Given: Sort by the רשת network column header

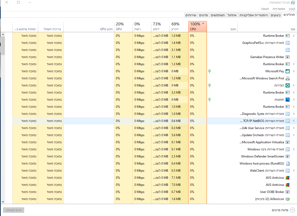Looking at the screenshot, I should coord(142,26).
